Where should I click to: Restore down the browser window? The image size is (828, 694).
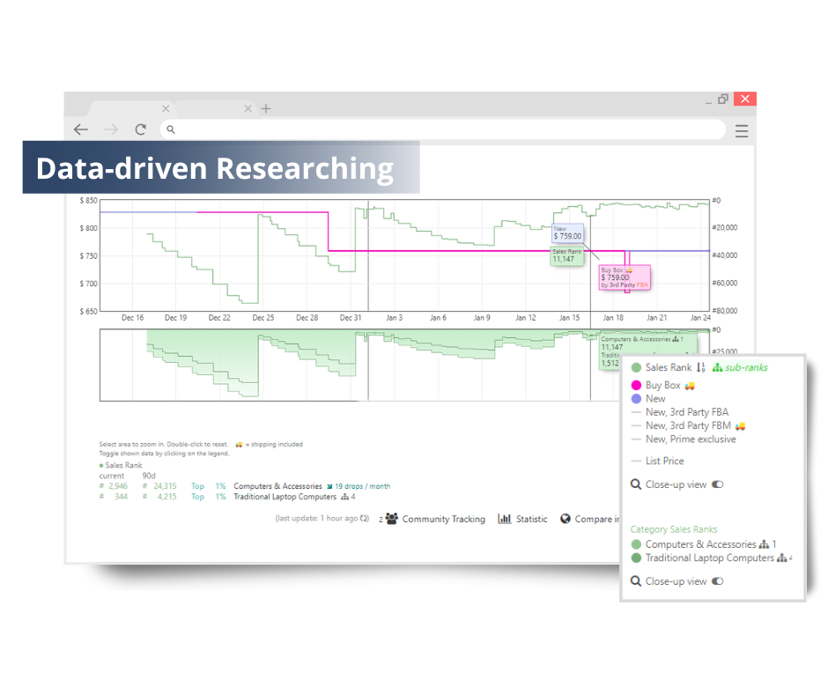[723, 99]
